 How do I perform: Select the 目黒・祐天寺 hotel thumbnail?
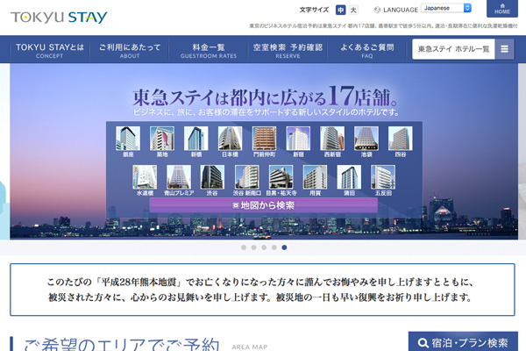pos(281,177)
